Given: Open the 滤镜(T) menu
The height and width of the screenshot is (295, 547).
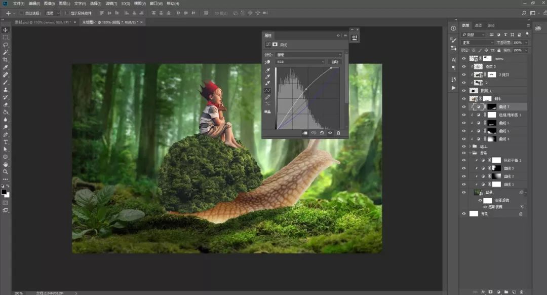Looking at the screenshot, I should [111, 4].
